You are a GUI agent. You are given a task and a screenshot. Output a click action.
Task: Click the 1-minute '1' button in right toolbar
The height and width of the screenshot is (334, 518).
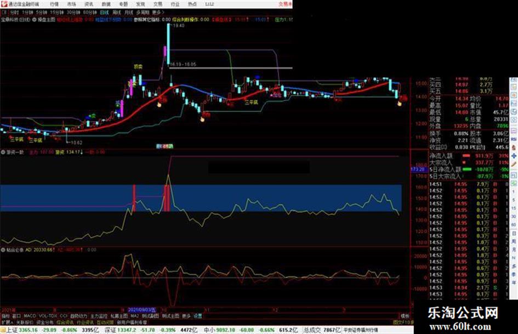point(514,192)
